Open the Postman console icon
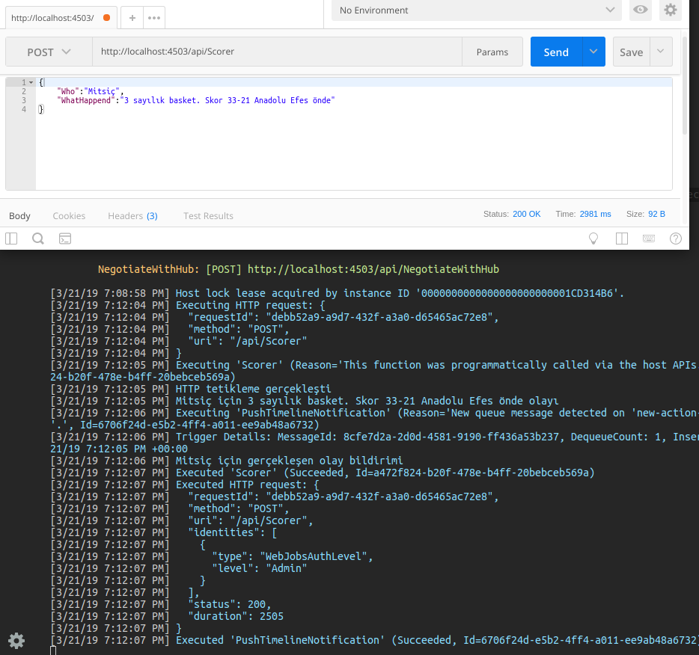Screen dimensions: 699x655 [x=65, y=239]
